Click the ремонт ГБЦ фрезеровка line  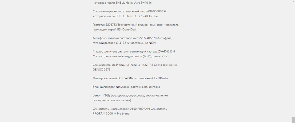click(x=130, y=95)
